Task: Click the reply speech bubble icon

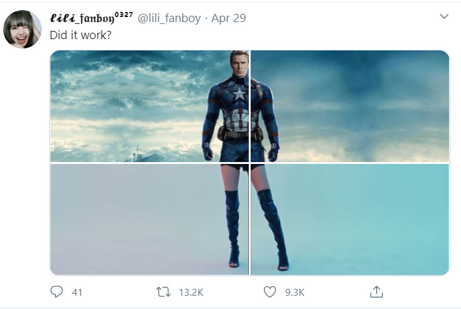Action: click(57, 291)
